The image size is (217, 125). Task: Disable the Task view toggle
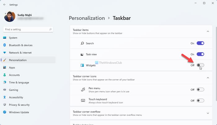[200, 54]
